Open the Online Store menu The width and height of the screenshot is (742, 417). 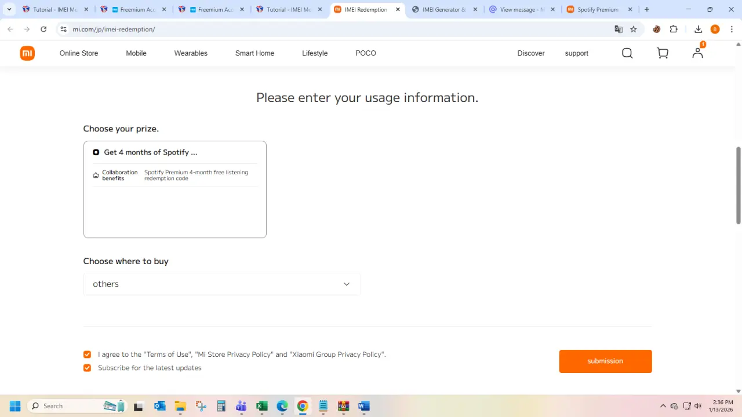[x=79, y=53]
